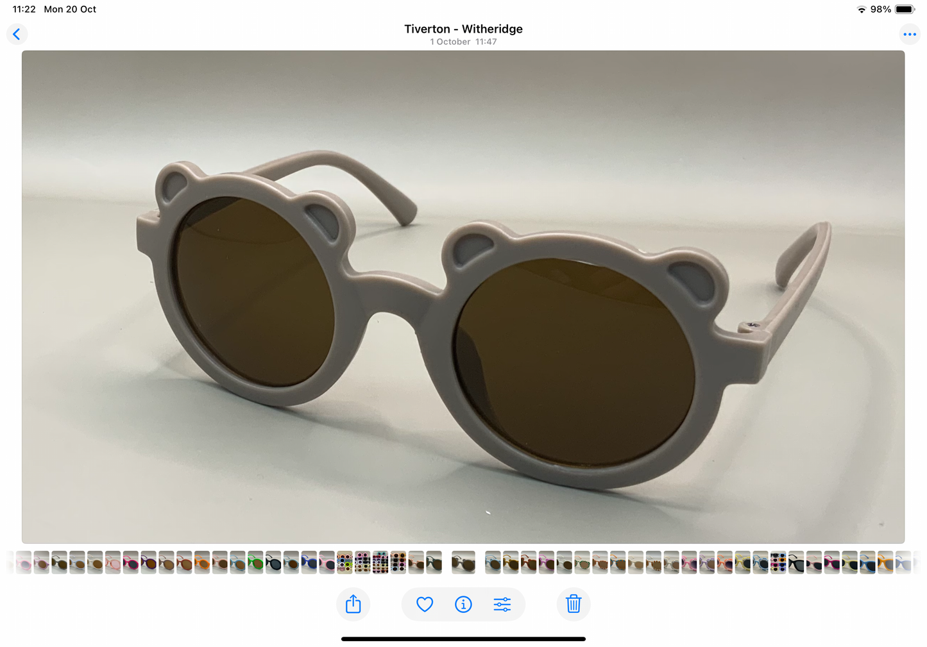This screenshot has height=647, width=927.
Task: Expand photo details with the info button
Action: point(463,604)
